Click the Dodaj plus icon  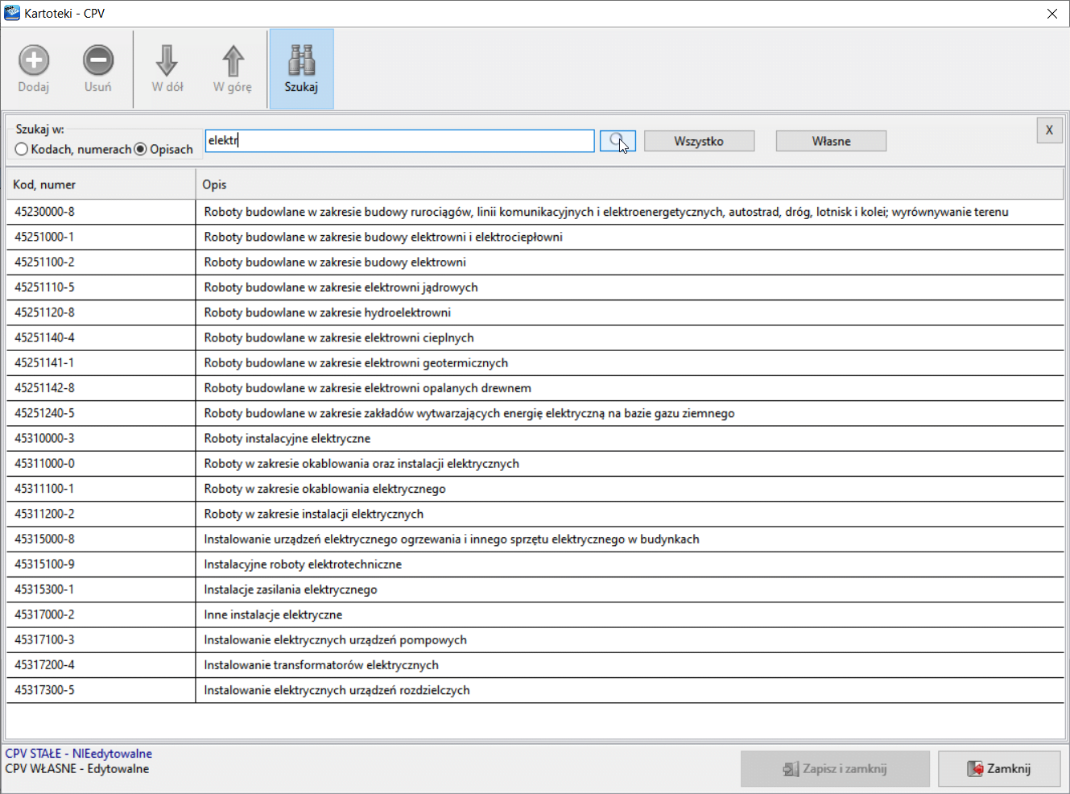pyautogui.click(x=34, y=60)
